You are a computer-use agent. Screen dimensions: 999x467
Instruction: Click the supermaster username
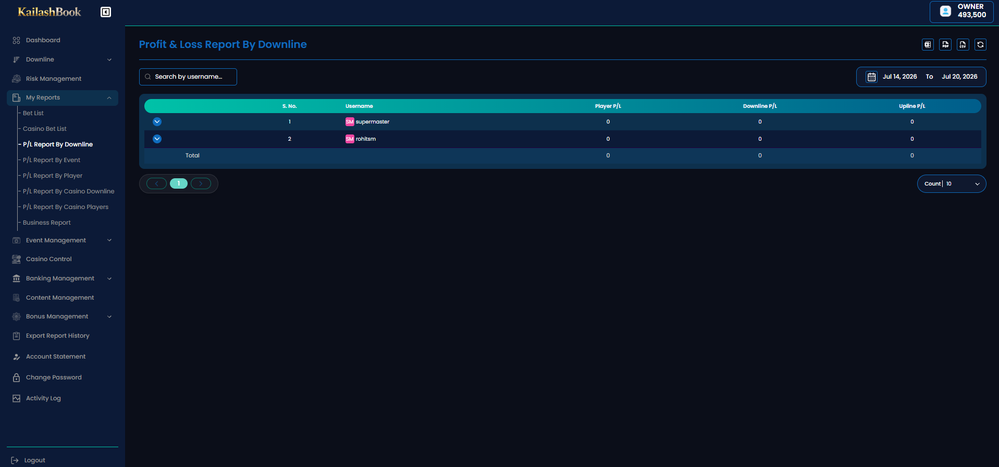(373, 122)
